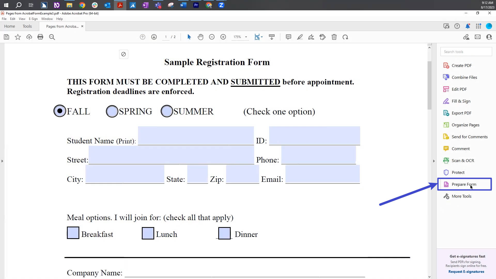
Task: Rotate the page view
Action: [x=345, y=37]
